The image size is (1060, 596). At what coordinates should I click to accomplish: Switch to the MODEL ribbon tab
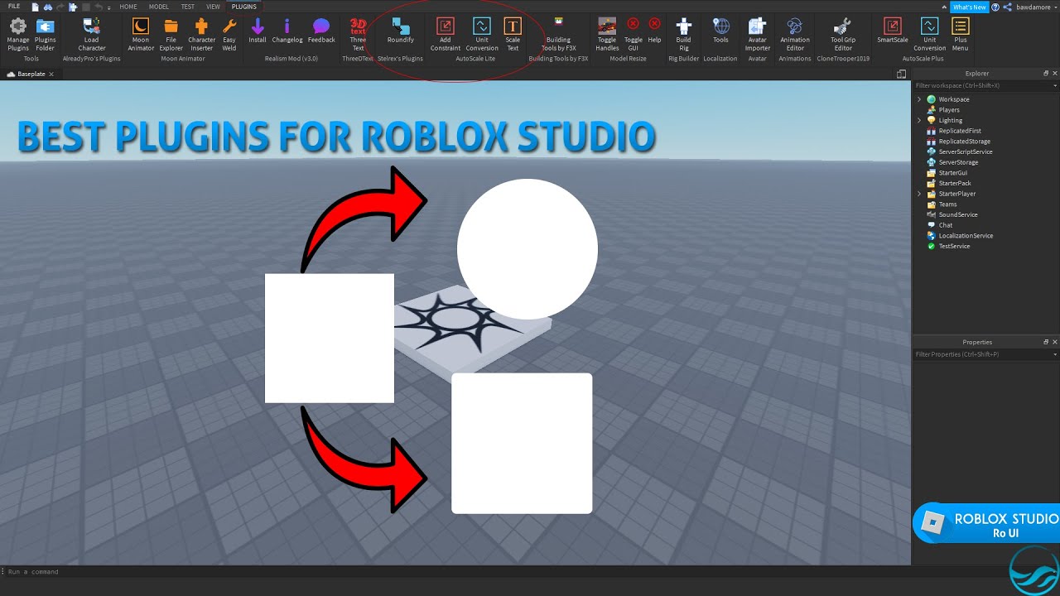coord(158,7)
